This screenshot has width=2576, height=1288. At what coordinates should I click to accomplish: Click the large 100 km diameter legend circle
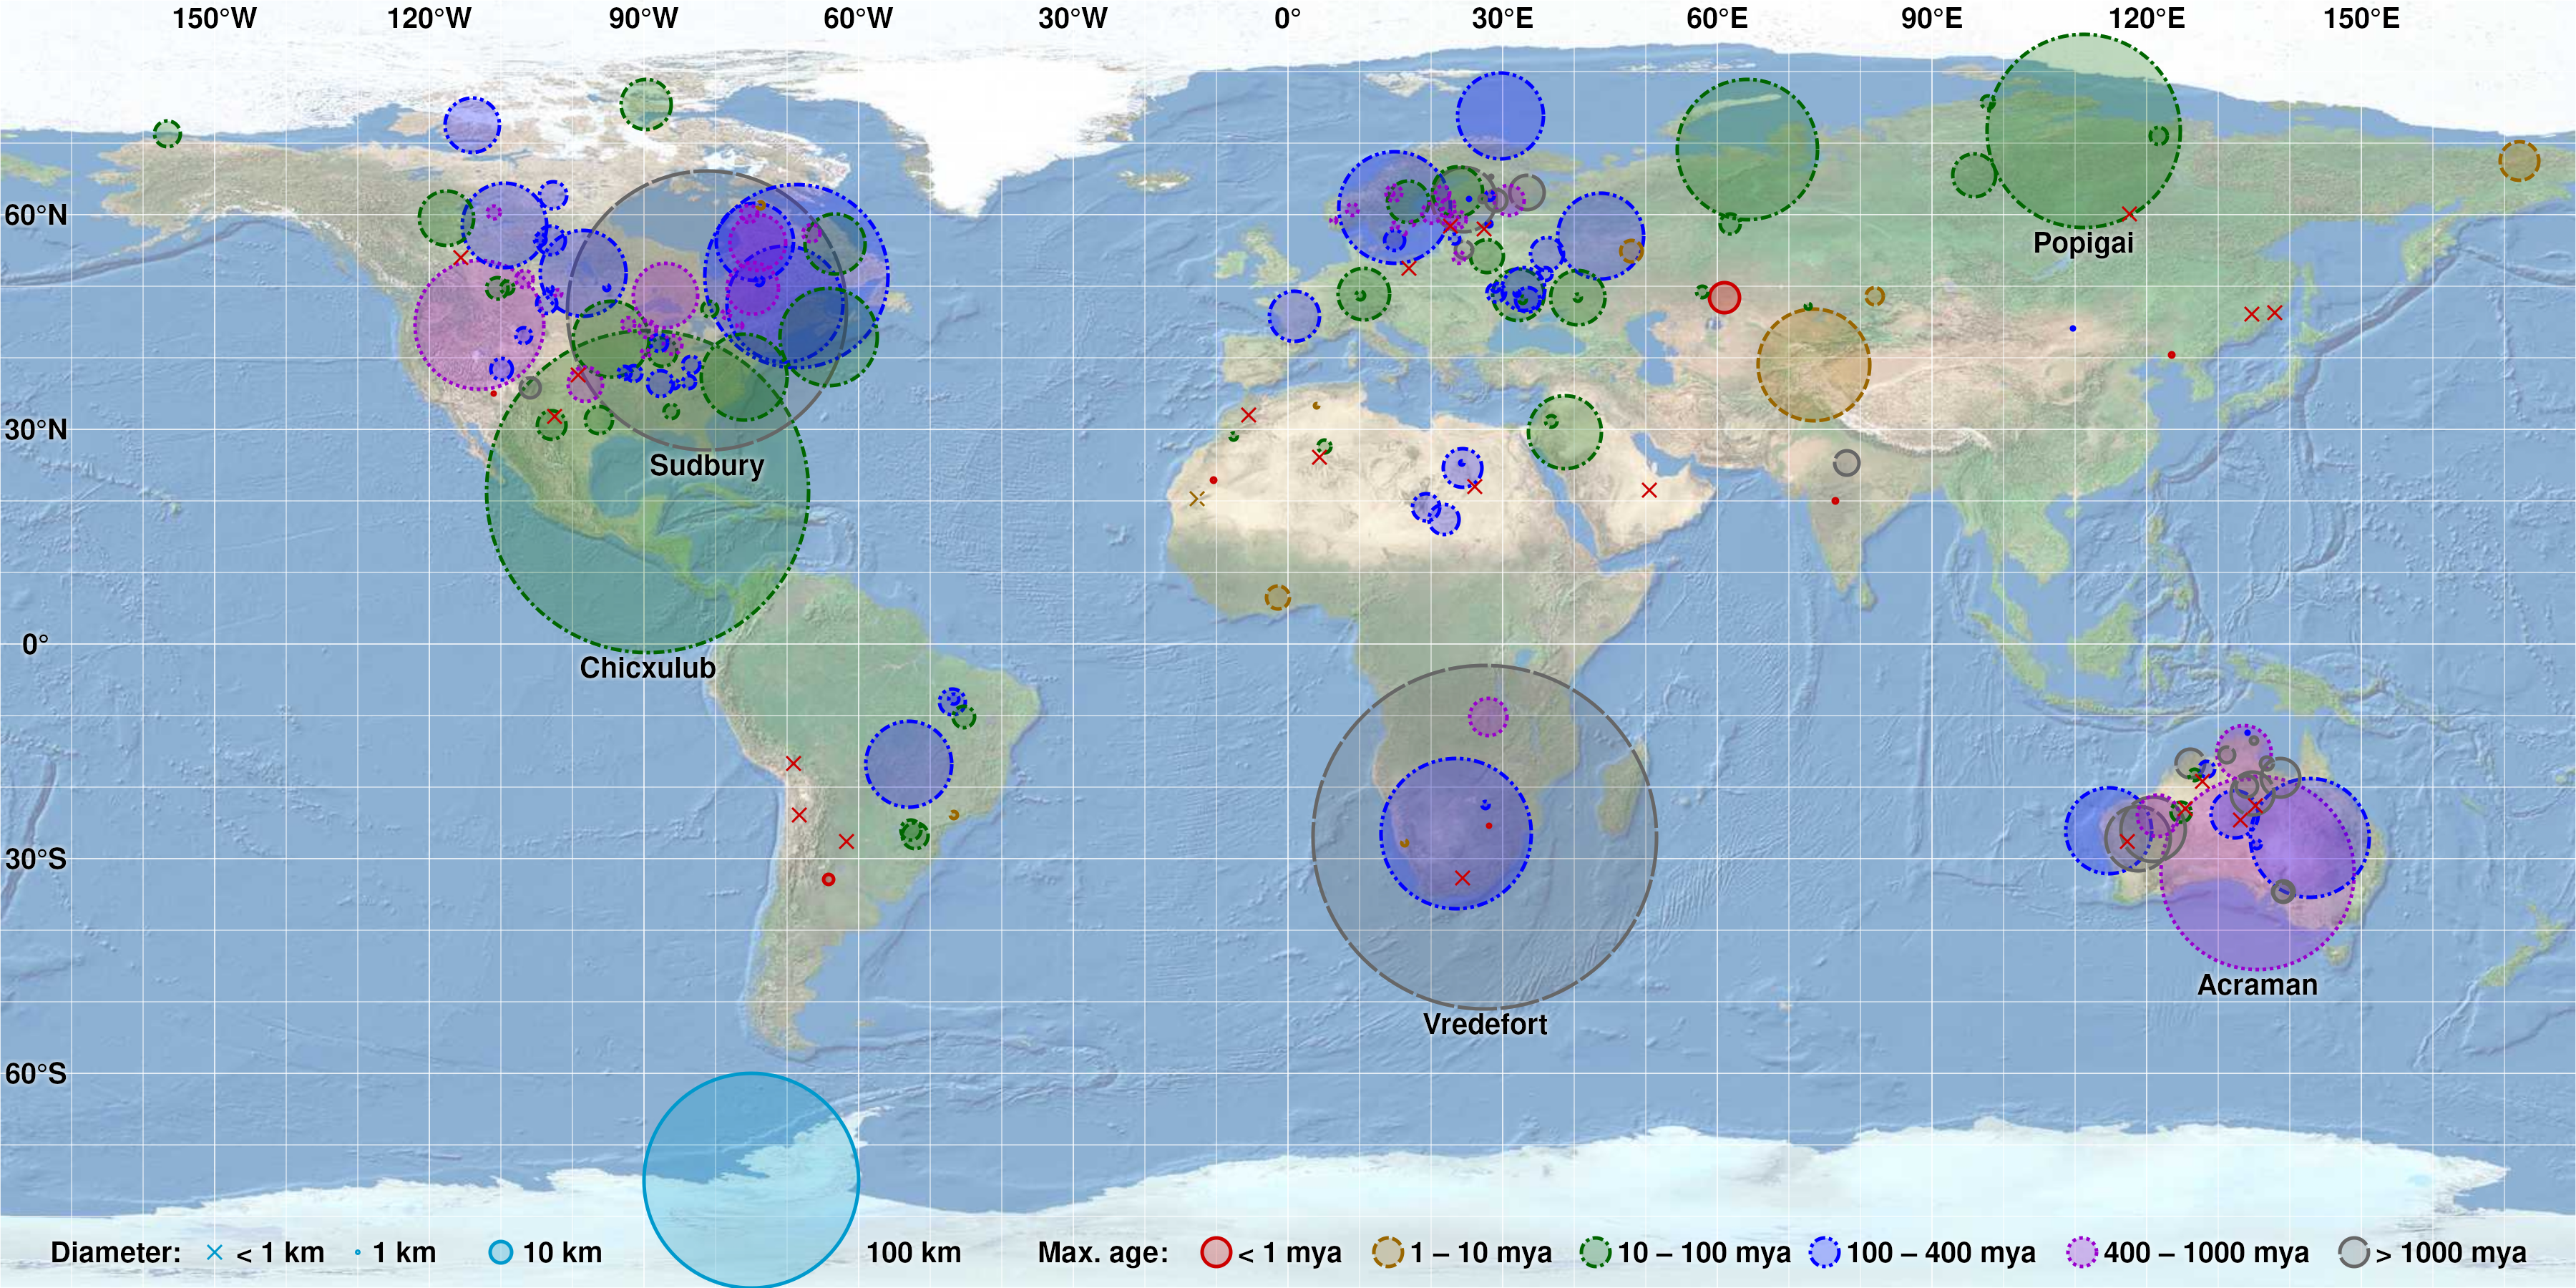[751, 1180]
